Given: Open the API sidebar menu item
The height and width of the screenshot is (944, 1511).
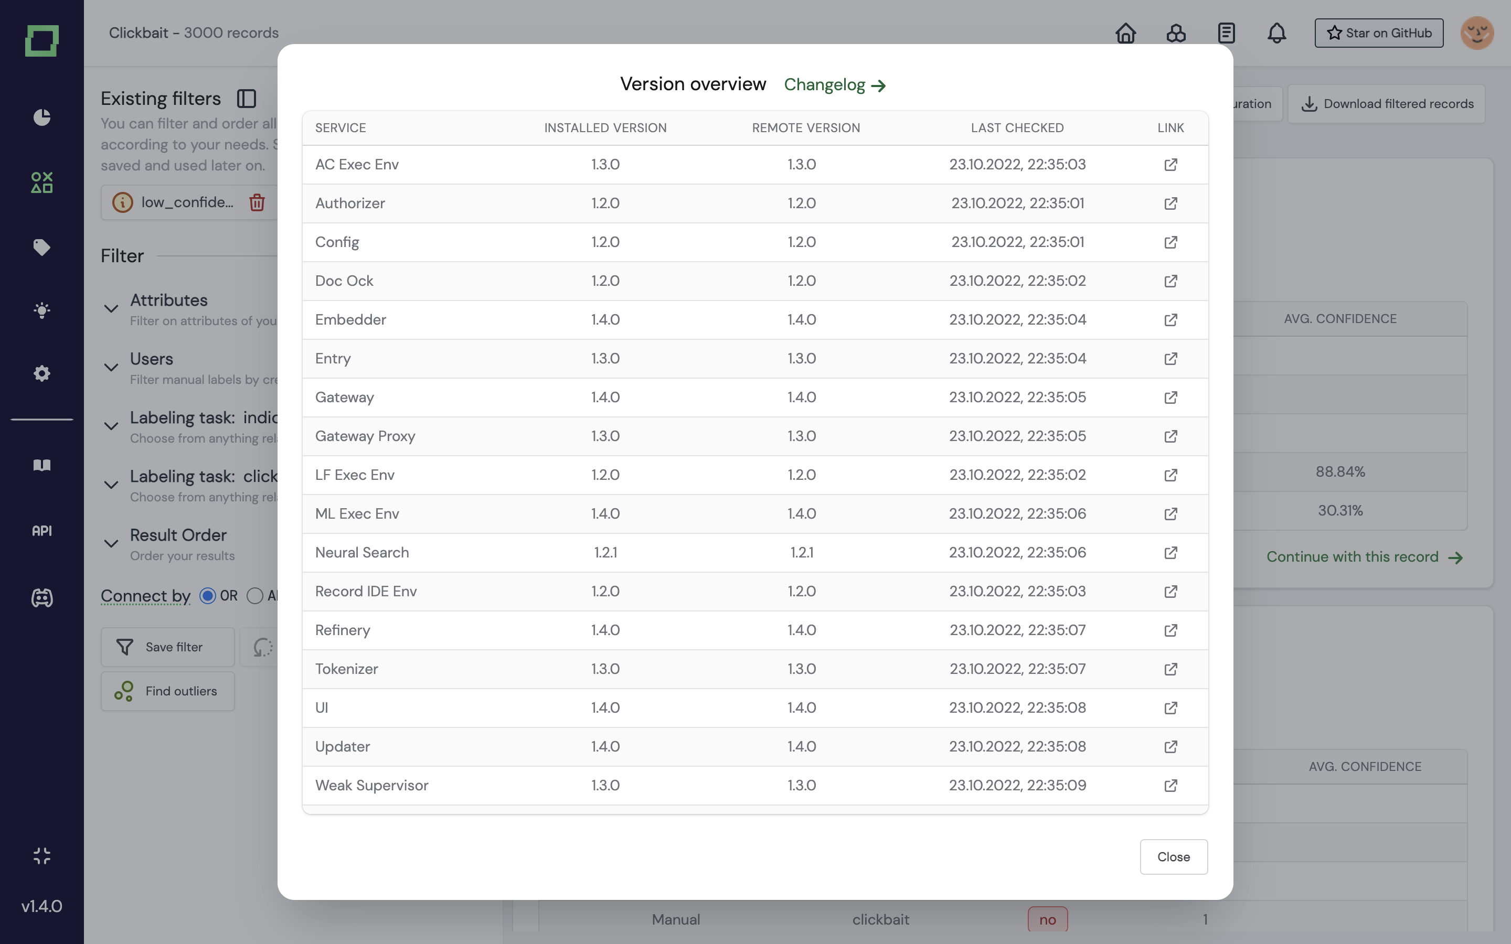Looking at the screenshot, I should (x=42, y=531).
